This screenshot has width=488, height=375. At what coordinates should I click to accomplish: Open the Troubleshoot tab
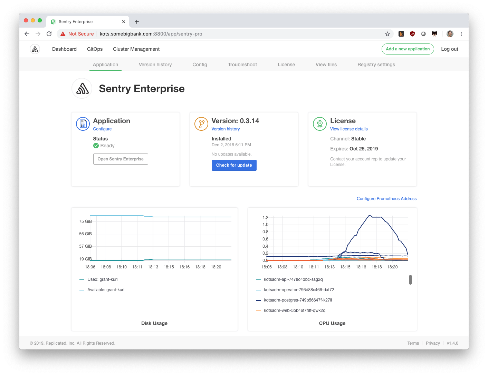pos(242,65)
